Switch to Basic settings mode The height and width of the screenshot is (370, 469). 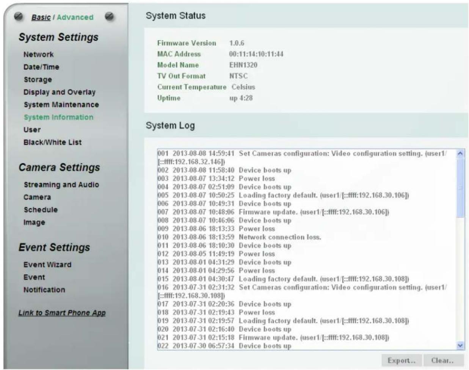click(41, 17)
